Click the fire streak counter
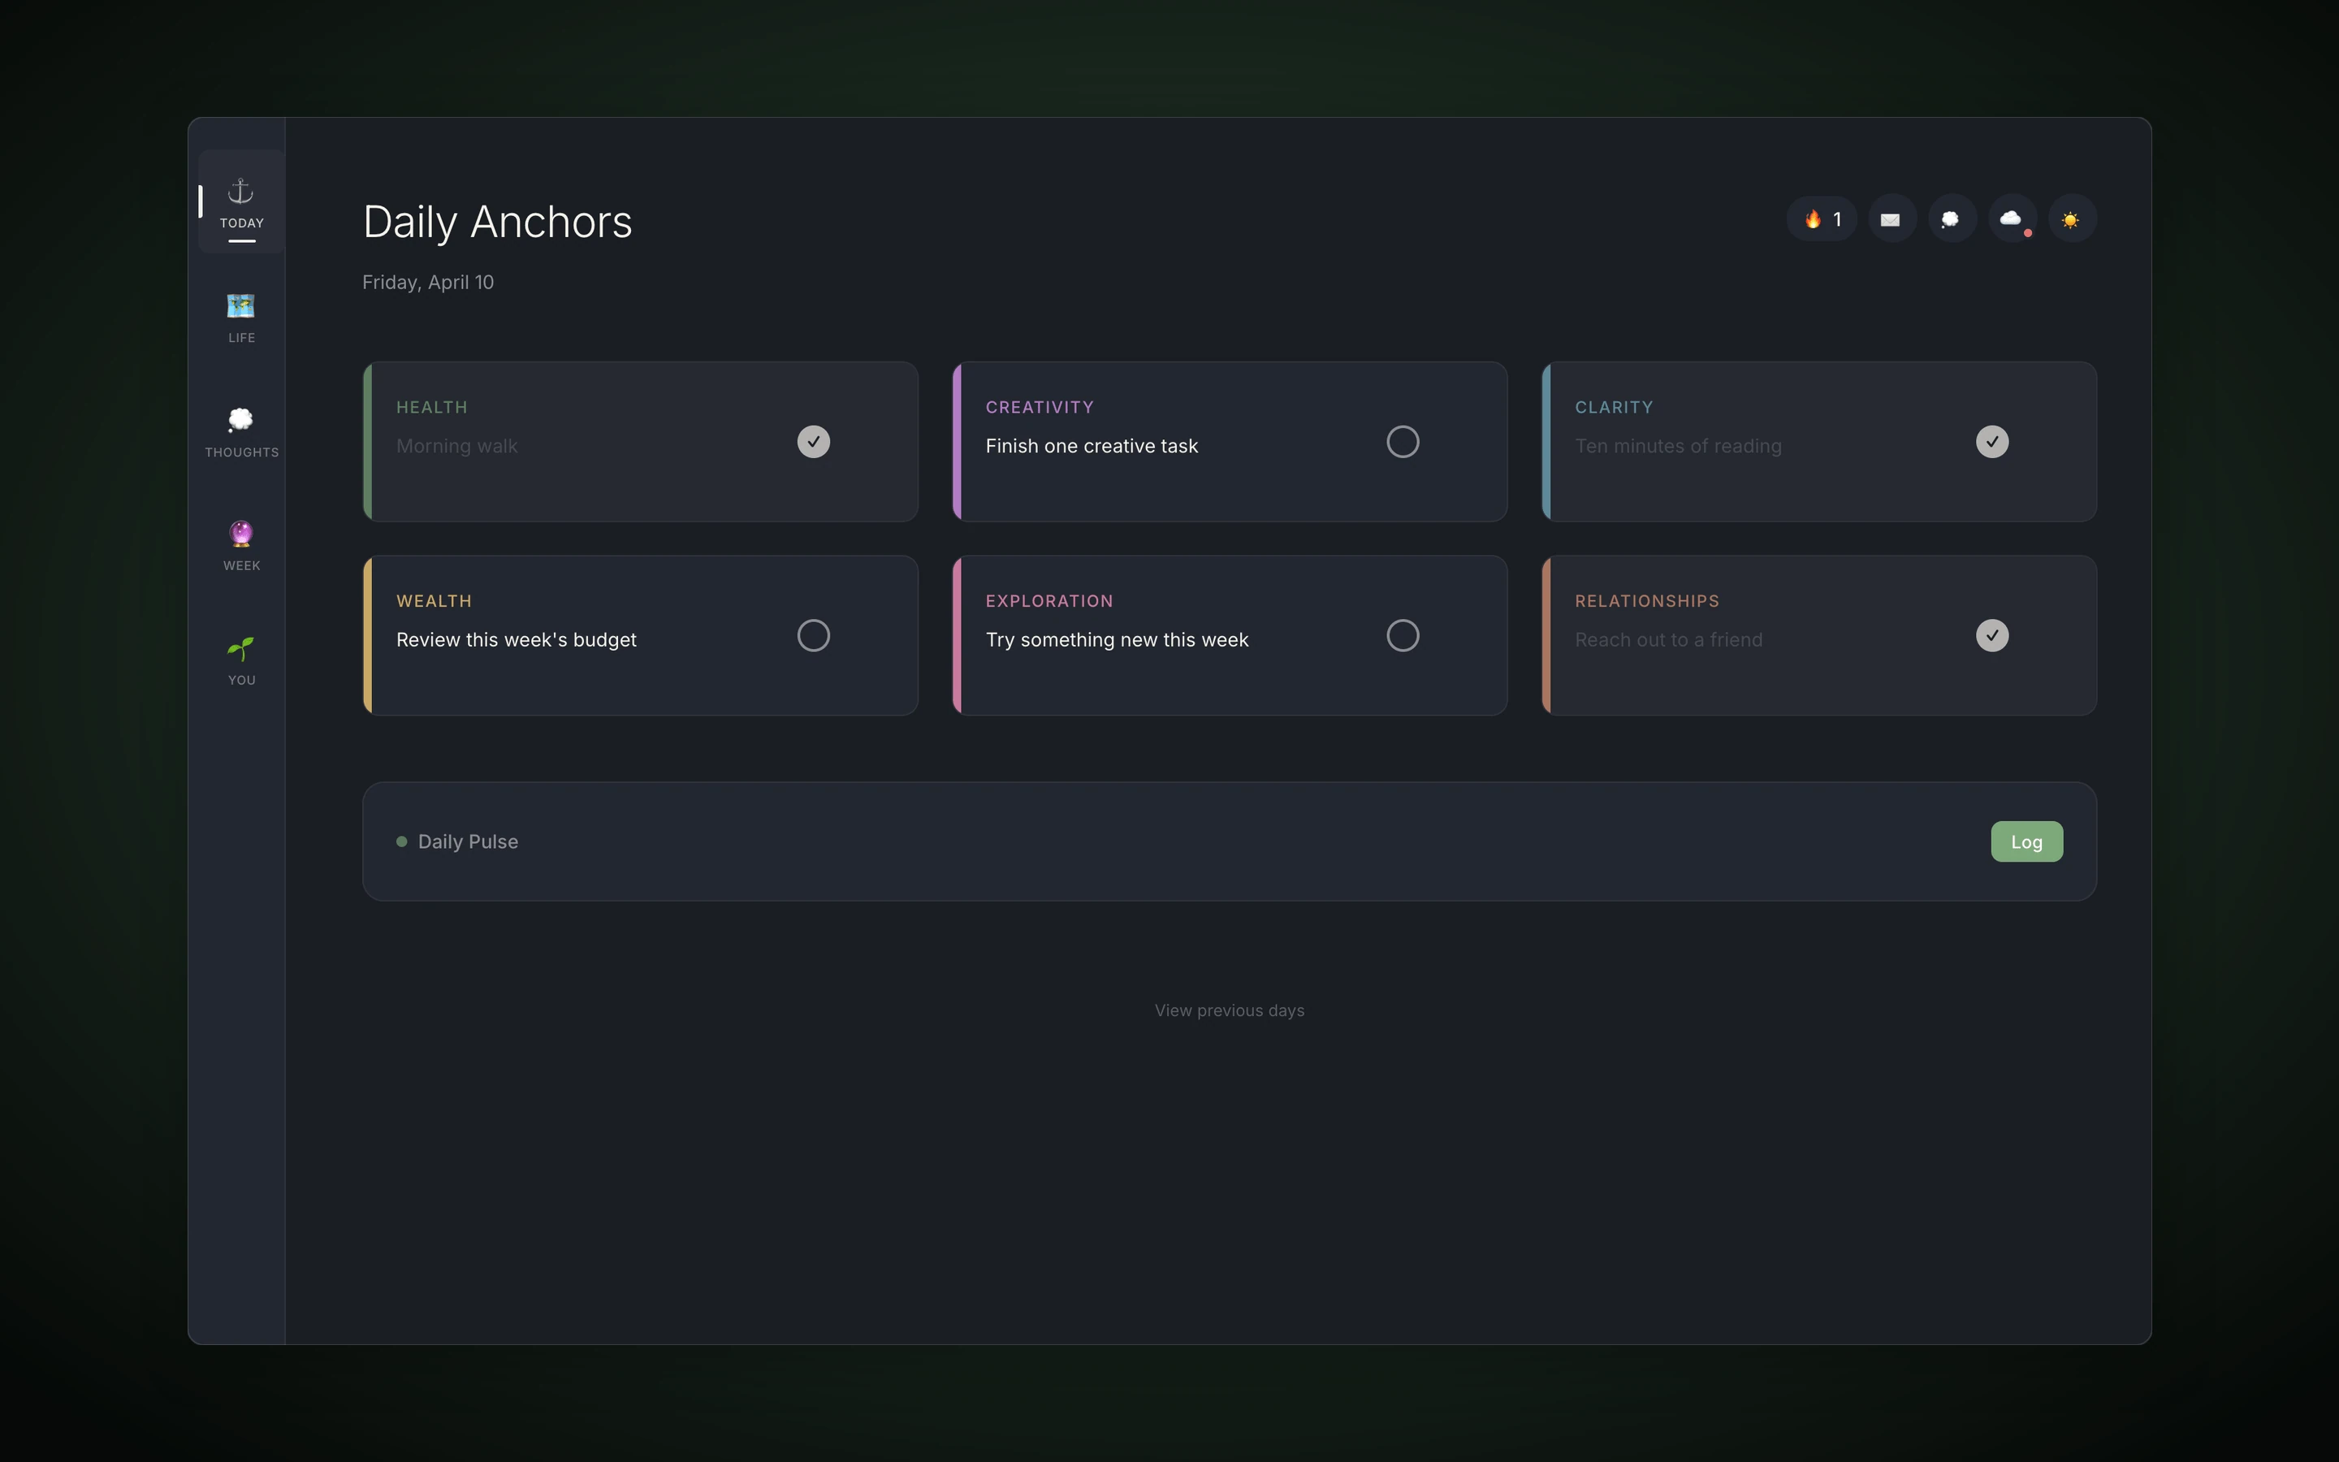Viewport: 2339px width, 1462px height. [1821, 218]
